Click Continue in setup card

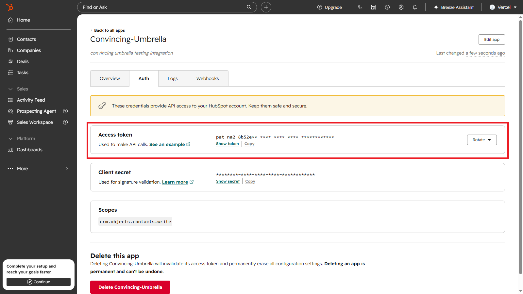39,282
